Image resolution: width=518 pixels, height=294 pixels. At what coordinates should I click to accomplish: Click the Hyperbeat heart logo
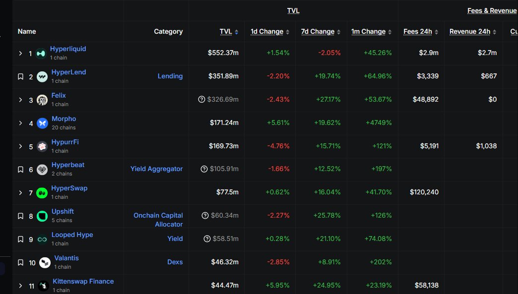pos(42,170)
